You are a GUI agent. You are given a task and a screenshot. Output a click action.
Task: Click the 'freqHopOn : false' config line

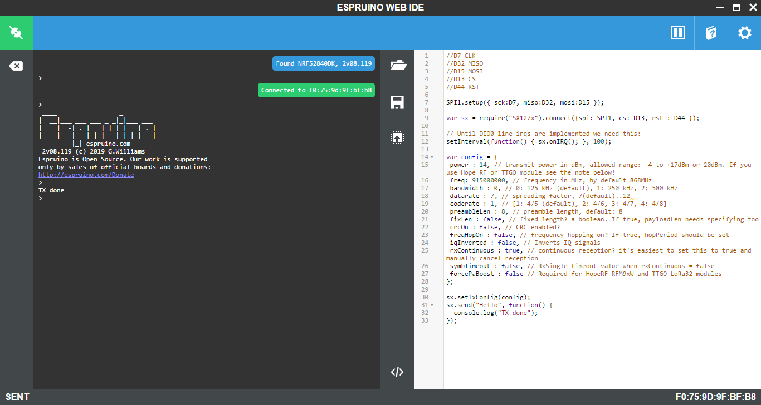(589, 235)
